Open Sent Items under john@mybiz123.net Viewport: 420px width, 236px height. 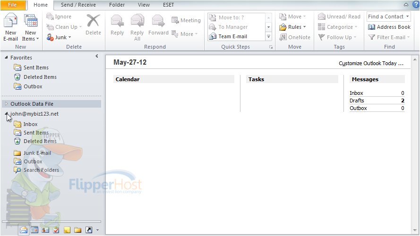(31, 133)
